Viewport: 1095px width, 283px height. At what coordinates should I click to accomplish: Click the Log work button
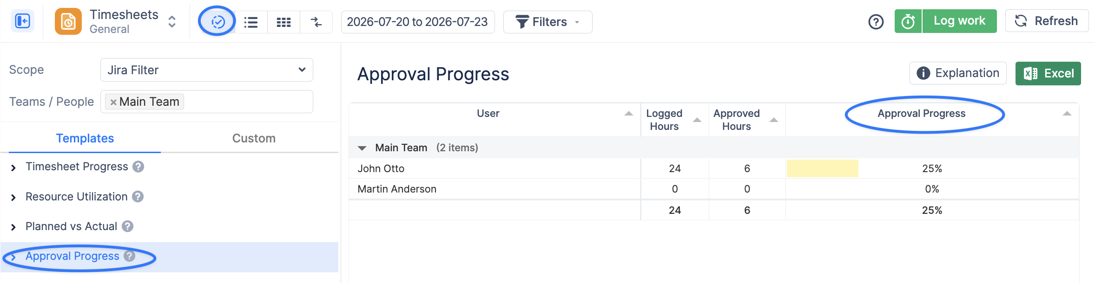pyautogui.click(x=960, y=21)
